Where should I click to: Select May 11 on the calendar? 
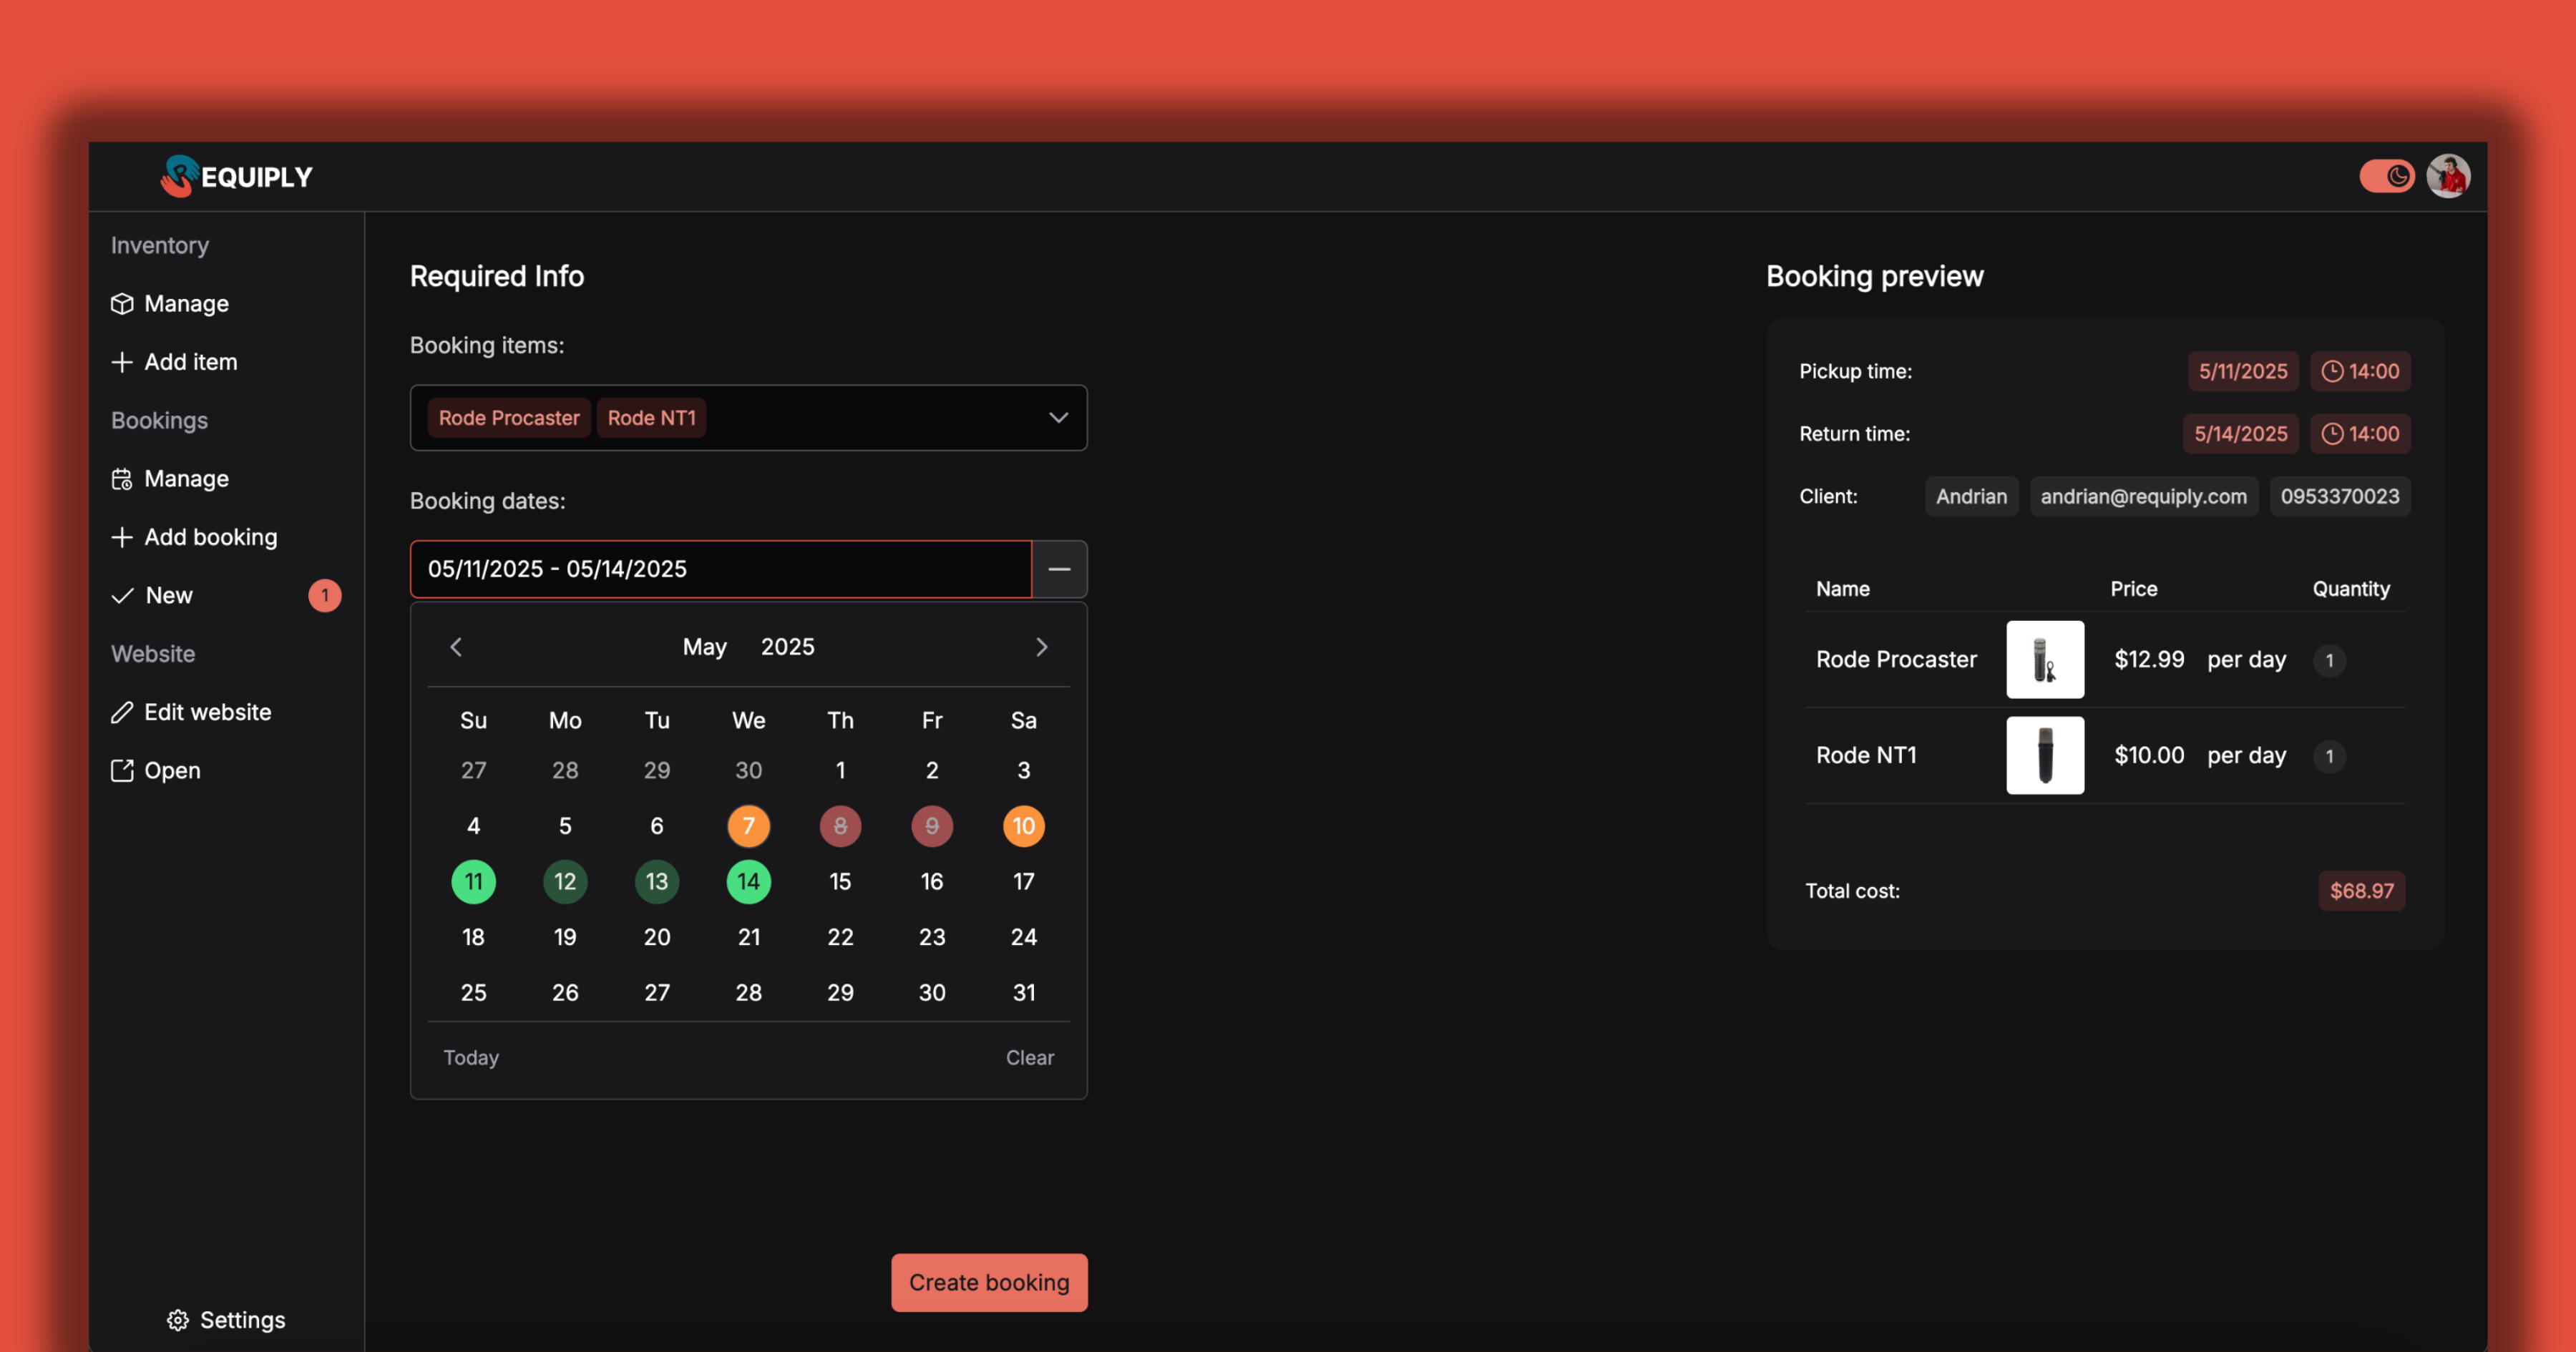click(x=473, y=881)
